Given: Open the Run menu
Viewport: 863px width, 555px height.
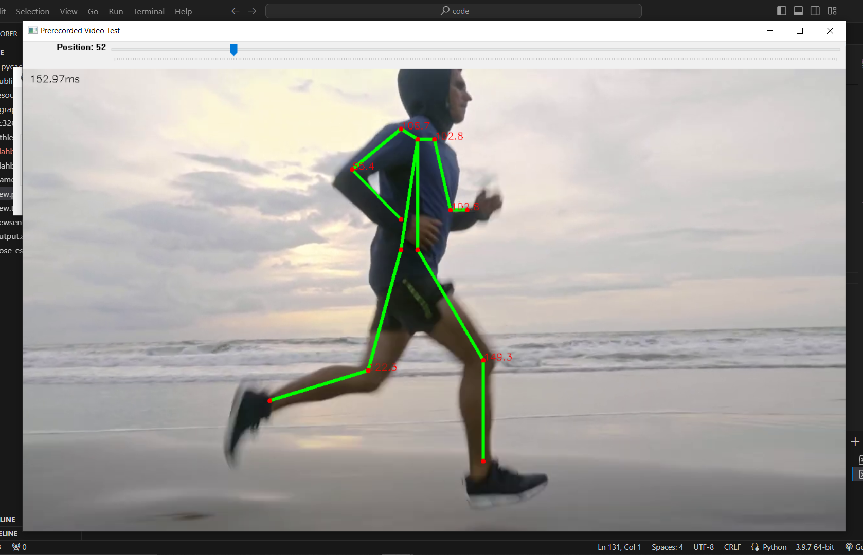Looking at the screenshot, I should pos(116,11).
